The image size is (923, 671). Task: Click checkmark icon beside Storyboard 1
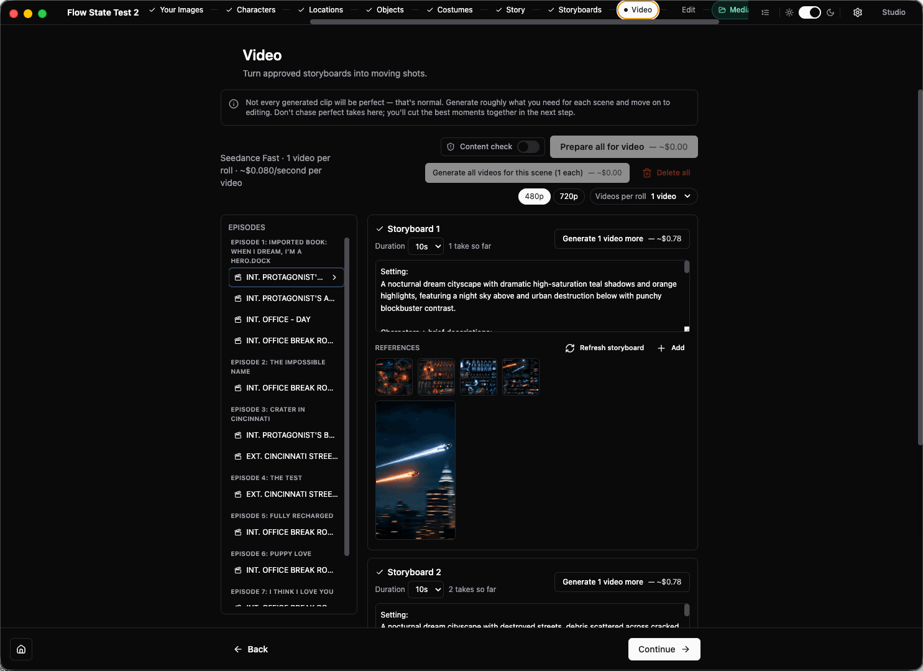380,229
